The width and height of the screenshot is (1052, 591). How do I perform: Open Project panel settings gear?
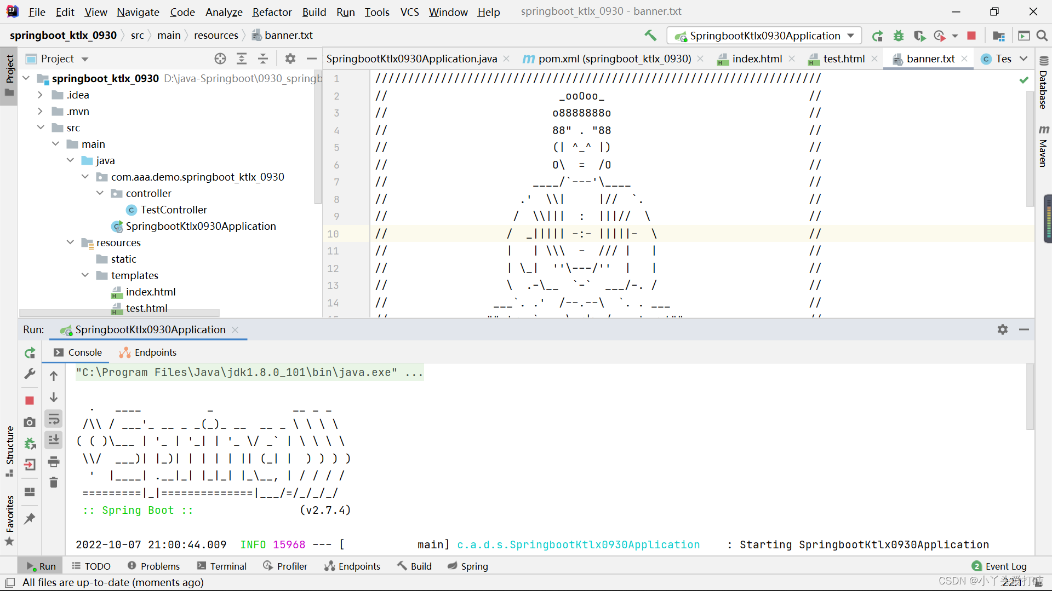[x=290, y=59]
